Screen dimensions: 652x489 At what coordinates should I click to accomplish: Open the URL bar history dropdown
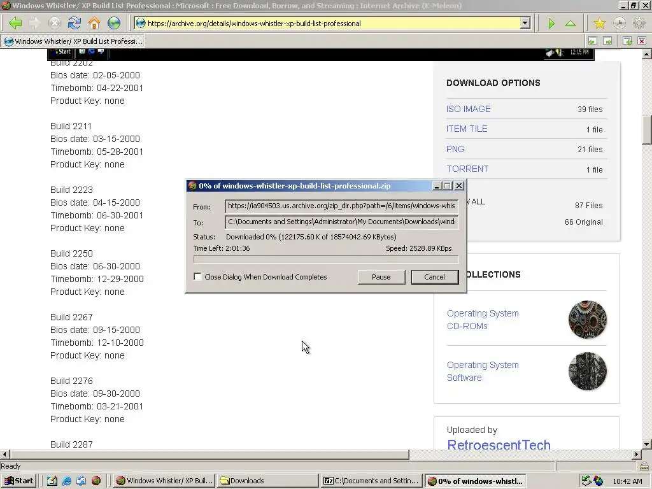point(525,24)
